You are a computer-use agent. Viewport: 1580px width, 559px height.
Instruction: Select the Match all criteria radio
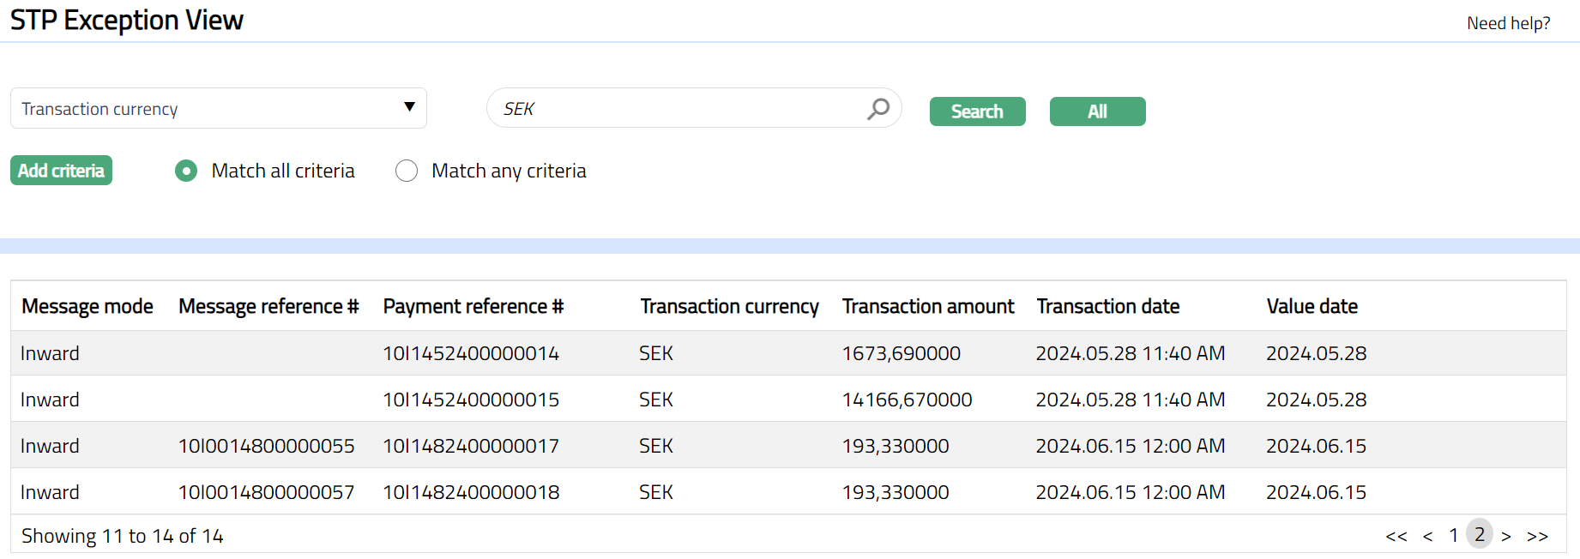[x=186, y=171]
